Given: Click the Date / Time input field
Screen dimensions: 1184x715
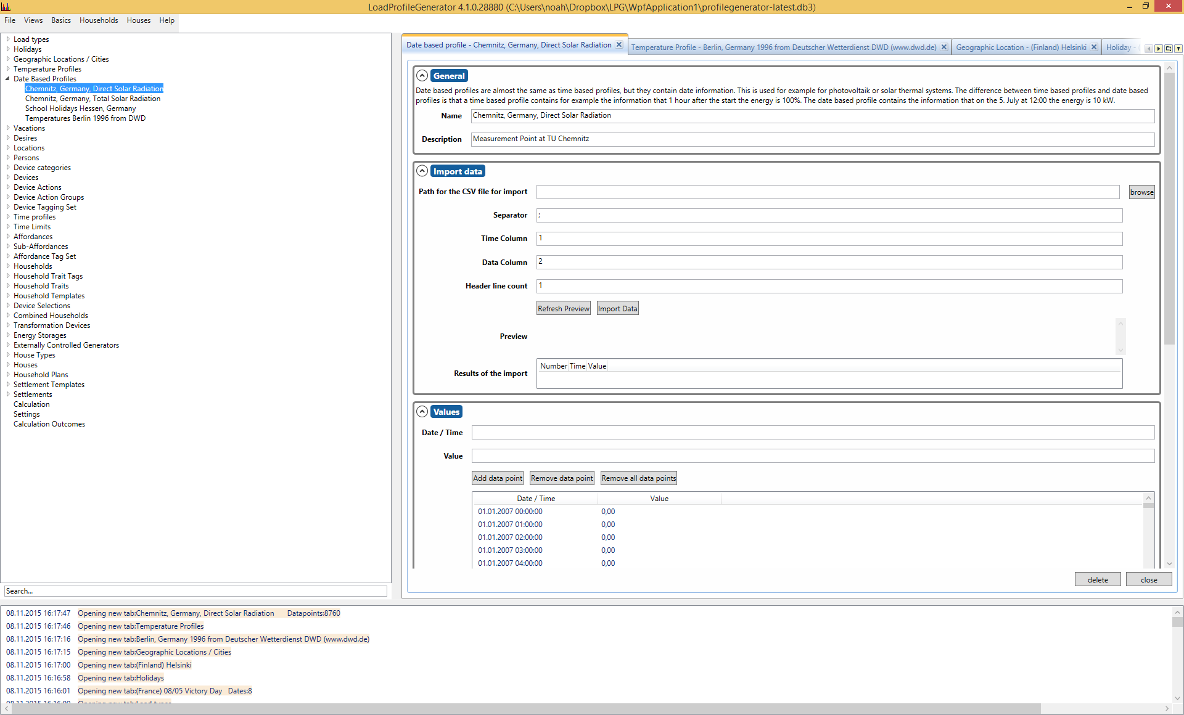Looking at the screenshot, I should [x=812, y=433].
